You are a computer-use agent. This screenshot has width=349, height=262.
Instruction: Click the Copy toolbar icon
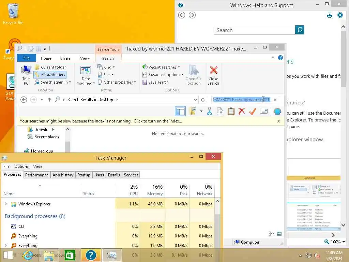click(220, 111)
